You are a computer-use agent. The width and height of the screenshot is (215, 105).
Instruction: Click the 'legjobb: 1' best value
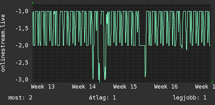pyautogui.click(x=190, y=98)
